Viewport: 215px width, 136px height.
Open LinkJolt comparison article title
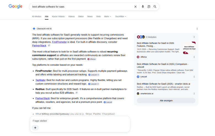pos(162,65)
